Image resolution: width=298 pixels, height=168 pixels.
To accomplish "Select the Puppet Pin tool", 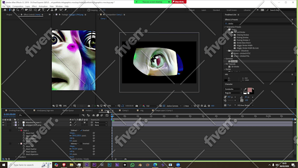I will (x=66, y=10).
